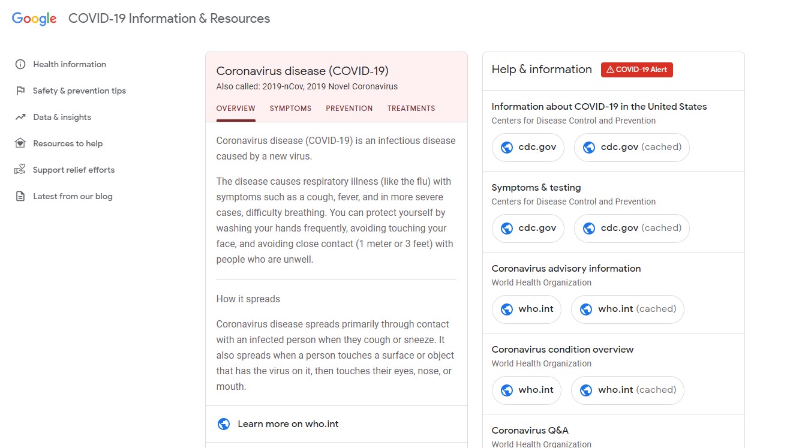Click the globe icon beside Learn more
The image size is (790, 448).
(224, 423)
